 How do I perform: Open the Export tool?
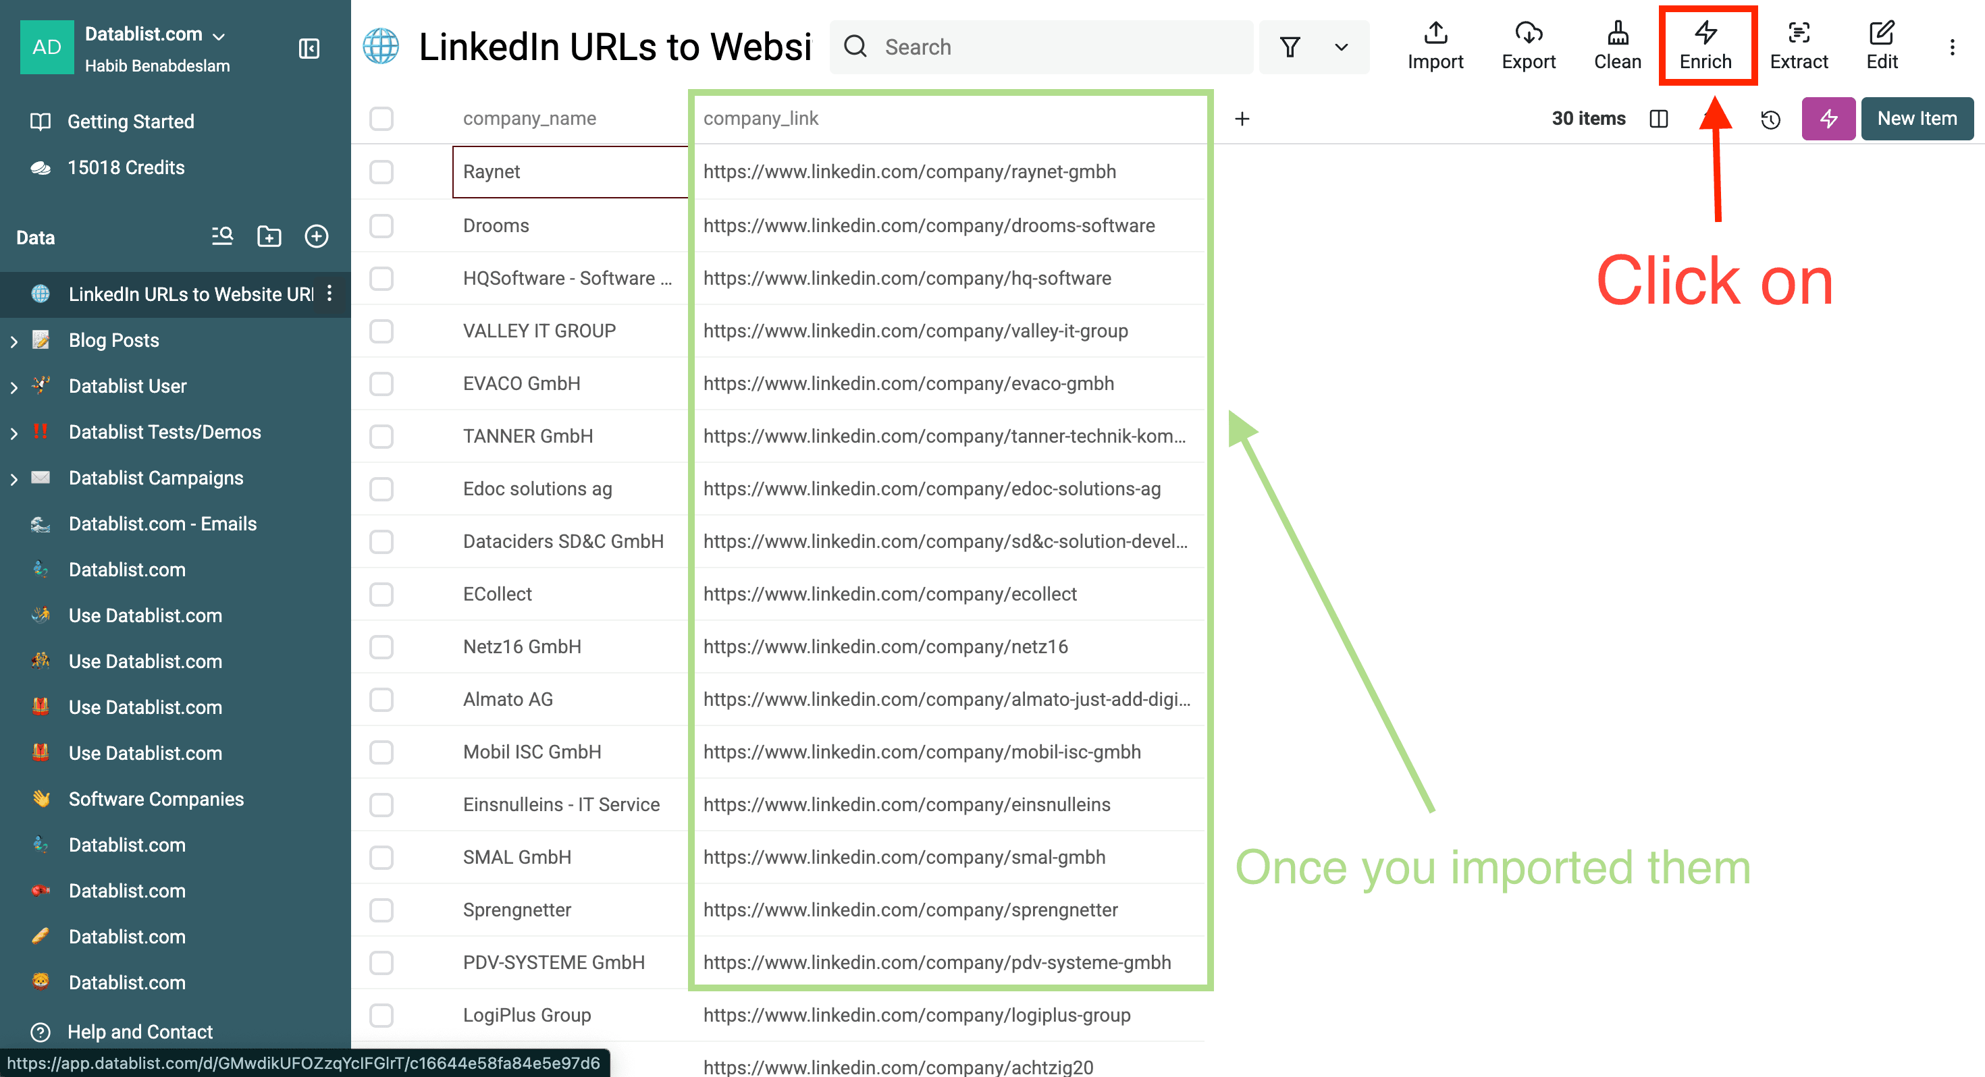pyautogui.click(x=1529, y=45)
